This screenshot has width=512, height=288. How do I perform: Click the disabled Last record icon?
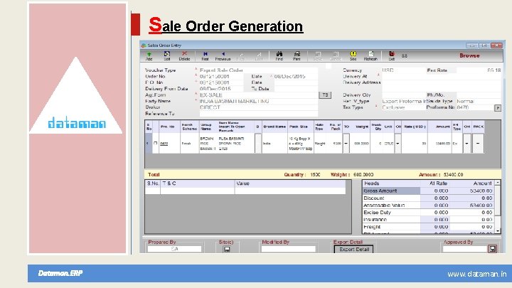[x=259, y=56]
